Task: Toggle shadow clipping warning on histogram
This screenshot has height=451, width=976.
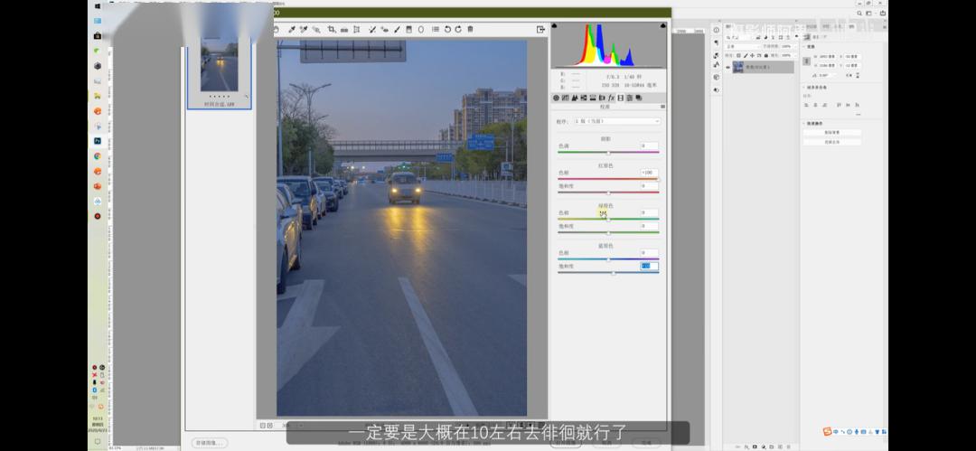Action: tap(554, 26)
